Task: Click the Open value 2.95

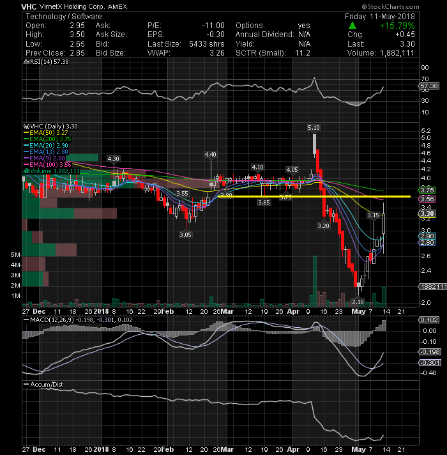Action: (77, 26)
